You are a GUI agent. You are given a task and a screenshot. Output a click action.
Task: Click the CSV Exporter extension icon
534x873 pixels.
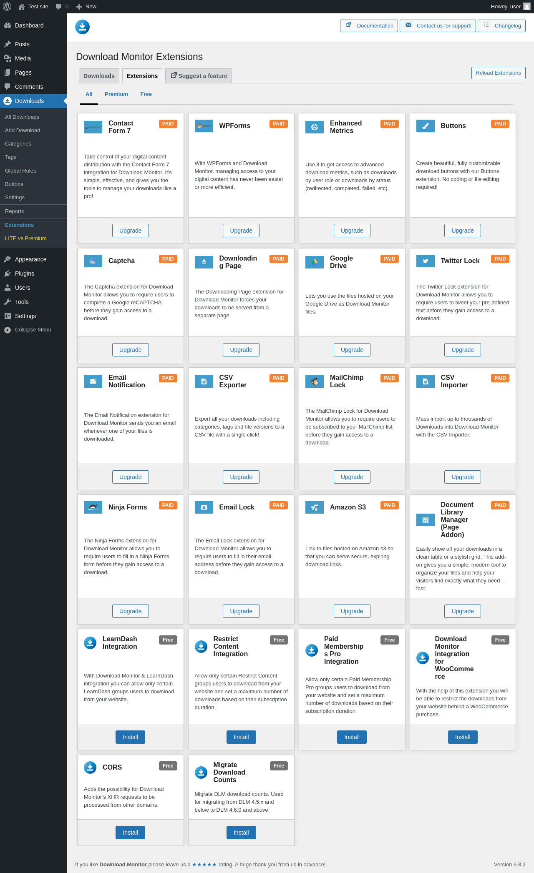point(204,381)
